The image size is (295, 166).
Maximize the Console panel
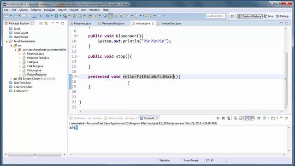287,118
